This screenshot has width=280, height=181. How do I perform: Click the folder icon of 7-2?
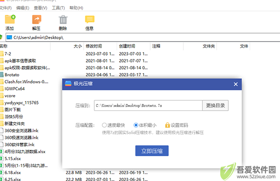[1, 54]
